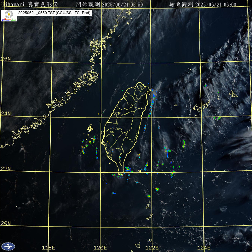The width and height of the screenshot is (252, 252).
Task: Click the Severe Storm Lab logo
Action: 9,15
